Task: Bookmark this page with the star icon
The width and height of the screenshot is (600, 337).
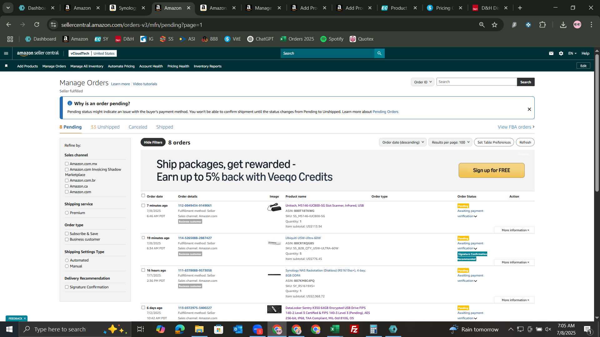Action: [494, 25]
